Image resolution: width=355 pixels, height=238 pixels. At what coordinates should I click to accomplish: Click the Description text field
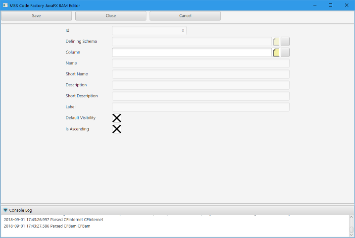pos(201,85)
